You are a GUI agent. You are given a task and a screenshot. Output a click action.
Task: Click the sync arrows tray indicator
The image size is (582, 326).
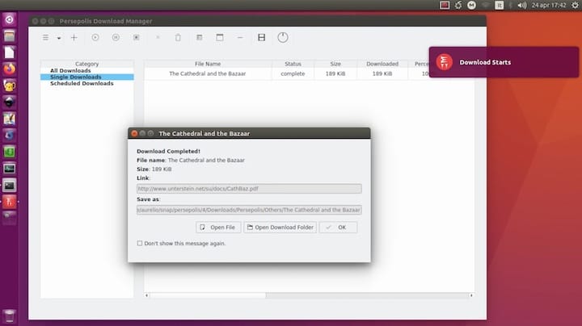pos(458,5)
